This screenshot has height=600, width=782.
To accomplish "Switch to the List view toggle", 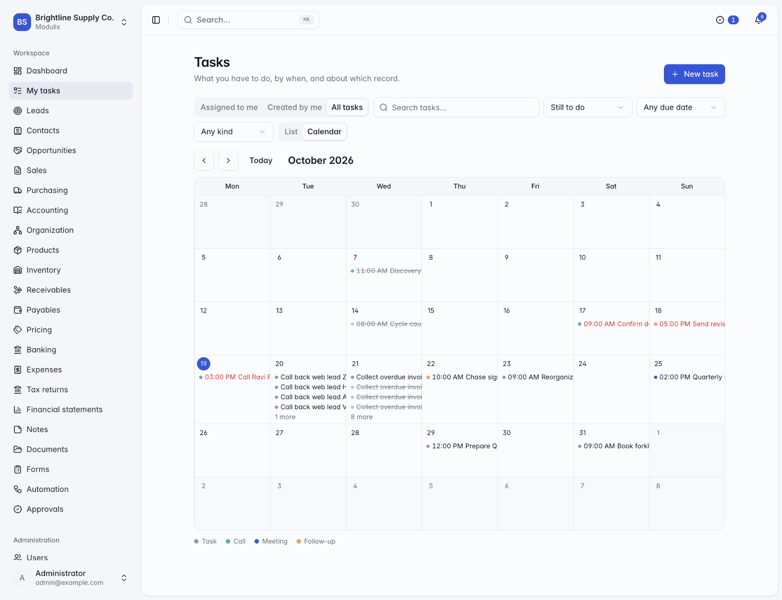I will tap(291, 132).
